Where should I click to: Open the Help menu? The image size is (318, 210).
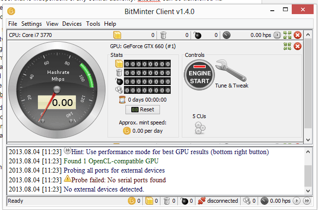(x=110, y=24)
